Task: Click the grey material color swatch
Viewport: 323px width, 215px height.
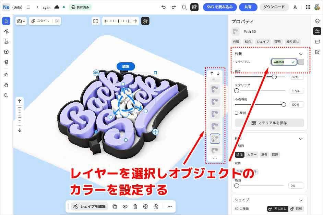Action: 301,62
